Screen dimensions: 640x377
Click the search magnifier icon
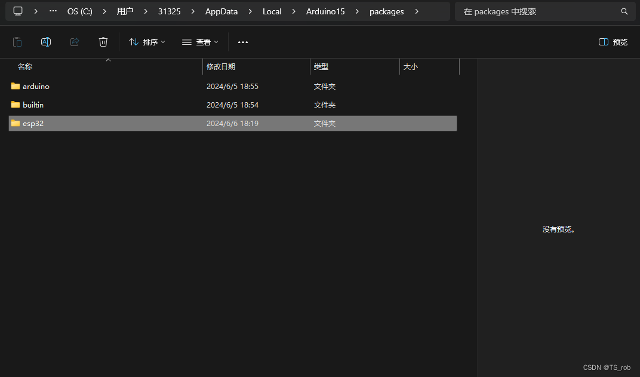624,11
